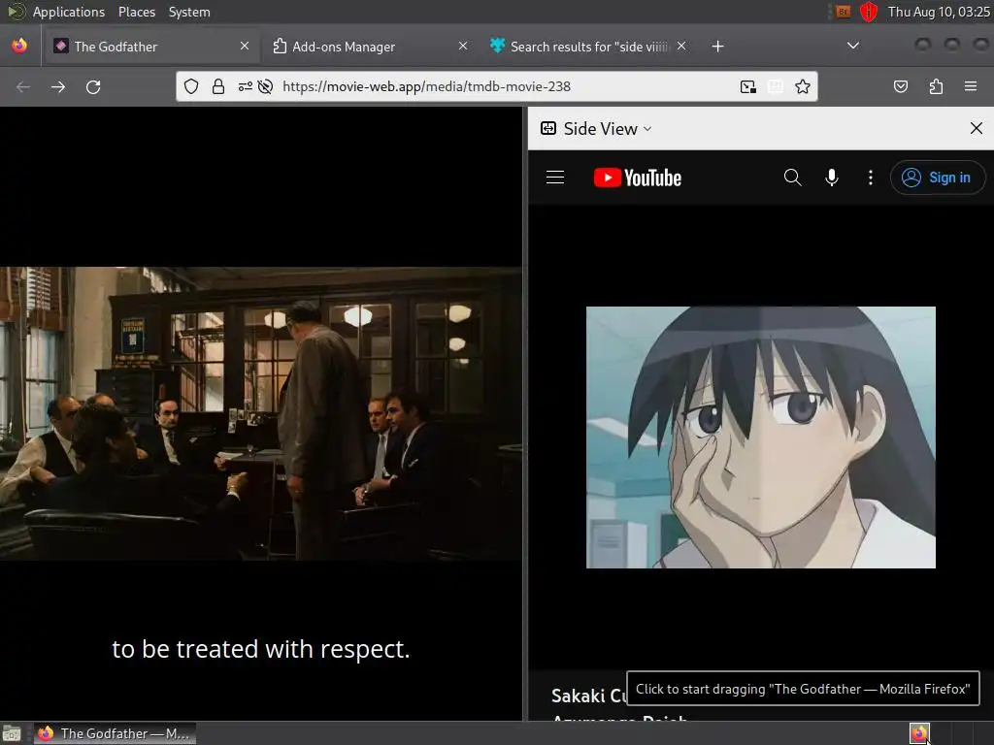Open the System menu
Image resolution: width=994 pixels, height=745 pixels.
click(189, 12)
